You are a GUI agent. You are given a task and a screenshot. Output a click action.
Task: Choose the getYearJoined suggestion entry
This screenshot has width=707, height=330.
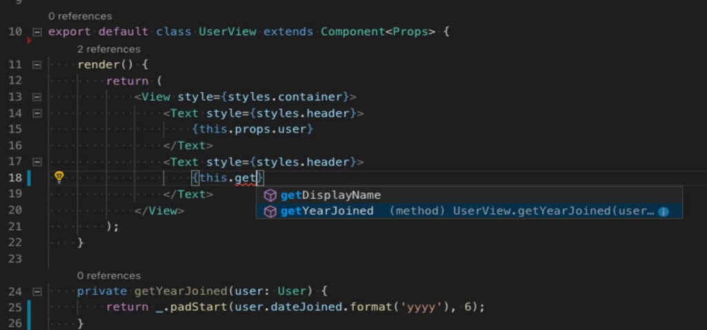[327, 211]
